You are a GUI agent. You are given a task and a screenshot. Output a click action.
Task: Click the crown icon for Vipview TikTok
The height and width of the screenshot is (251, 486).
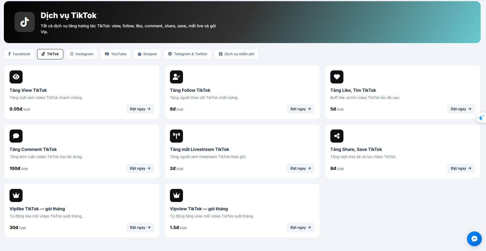click(176, 195)
